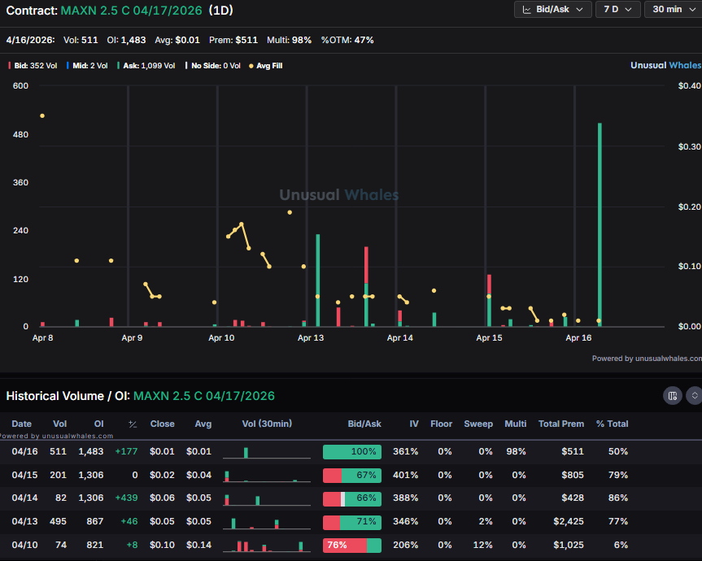Screen dimensions: 702x561
Task: Select the 04/14 date cell
Action: [x=25, y=498]
